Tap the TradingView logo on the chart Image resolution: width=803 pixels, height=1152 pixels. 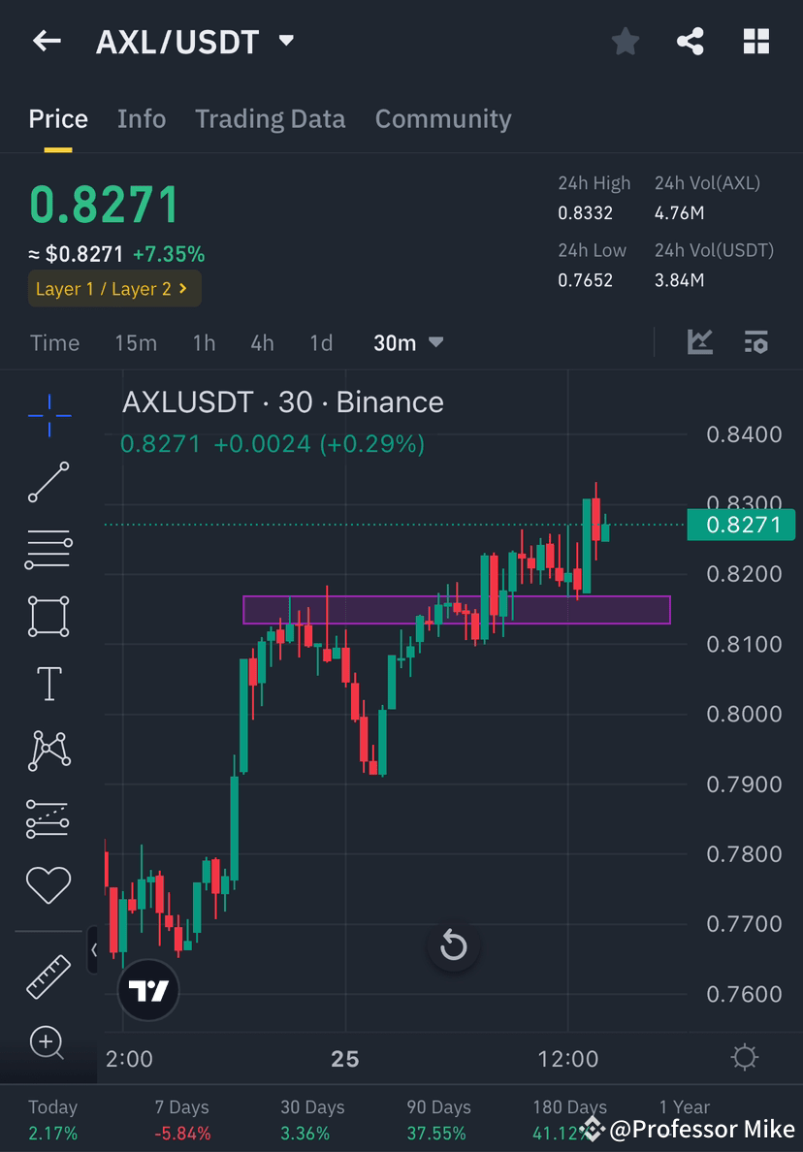(x=148, y=990)
